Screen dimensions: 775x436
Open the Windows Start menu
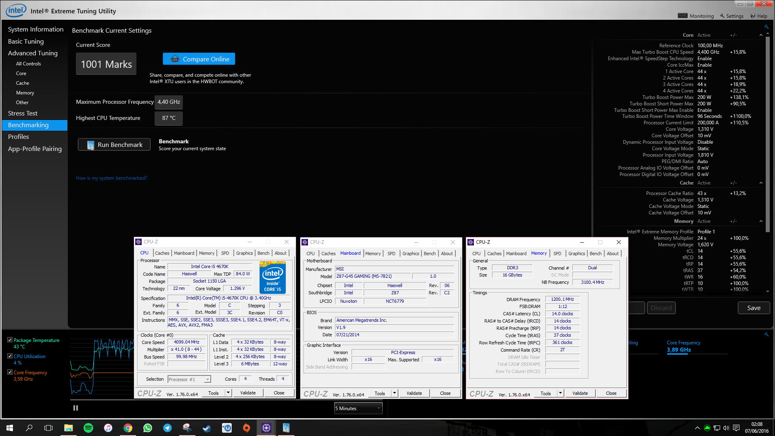10,428
